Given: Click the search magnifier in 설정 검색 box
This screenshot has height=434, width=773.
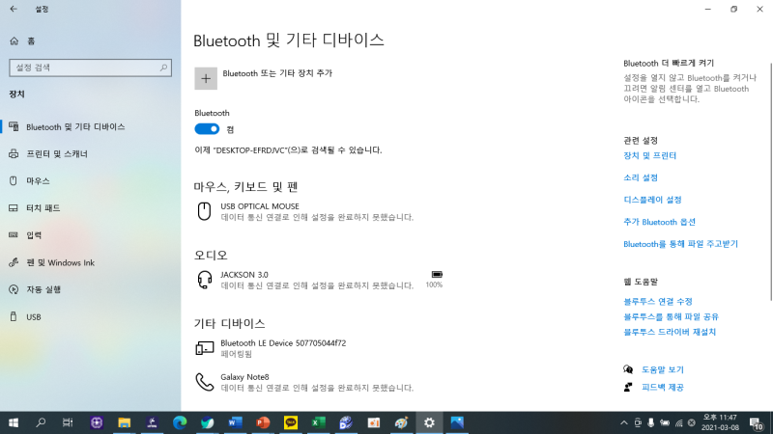Looking at the screenshot, I should (163, 68).
